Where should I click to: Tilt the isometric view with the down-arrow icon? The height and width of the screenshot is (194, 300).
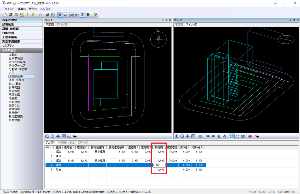224,136
